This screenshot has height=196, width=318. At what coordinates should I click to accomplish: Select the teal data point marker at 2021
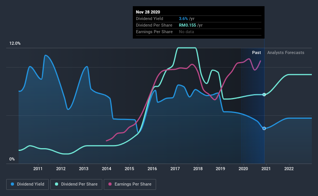tap(264, 95)
